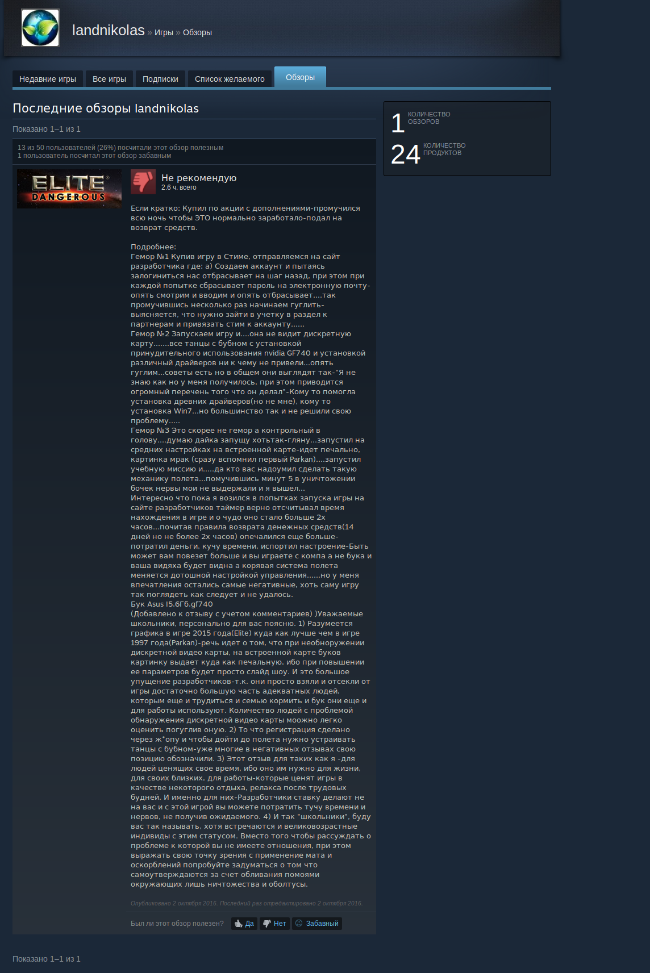Go to Список желаемого tab

coord(230,79)
